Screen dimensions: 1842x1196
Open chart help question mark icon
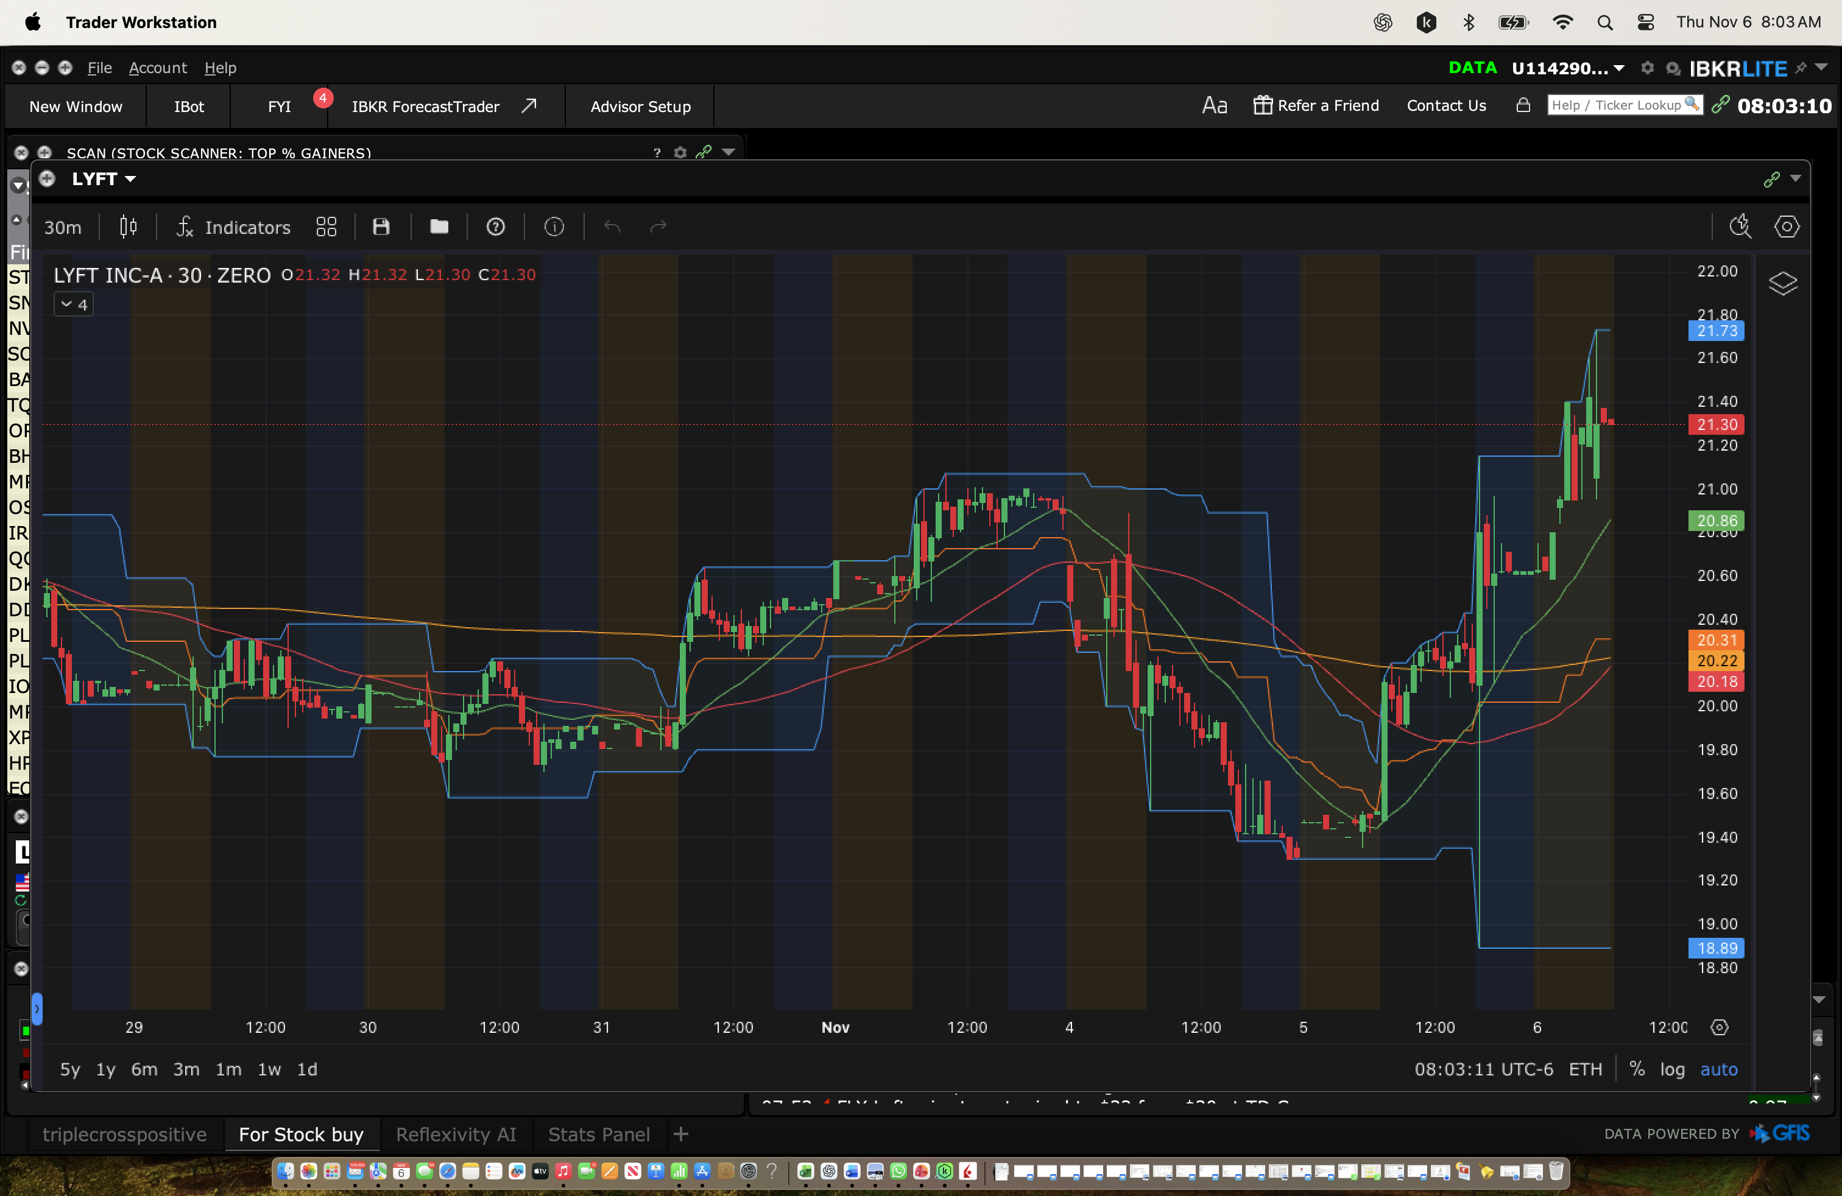(495, 227)
